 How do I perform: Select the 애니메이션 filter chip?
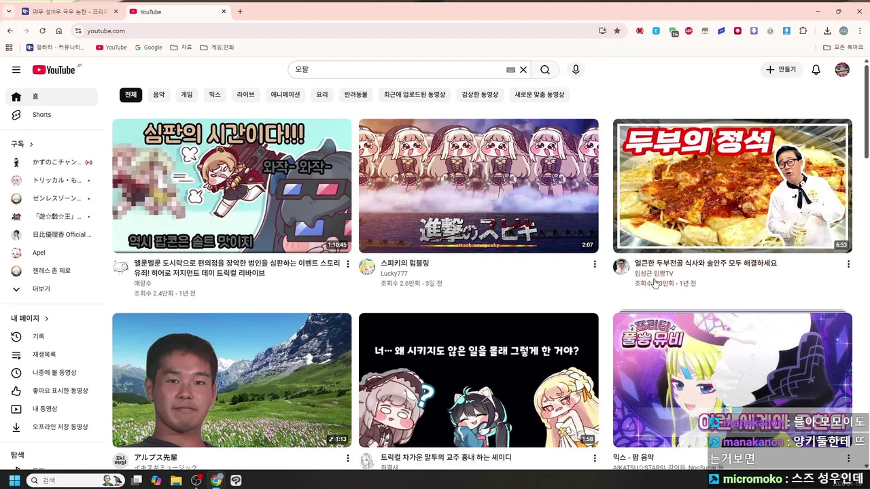(x=285, y=95)
